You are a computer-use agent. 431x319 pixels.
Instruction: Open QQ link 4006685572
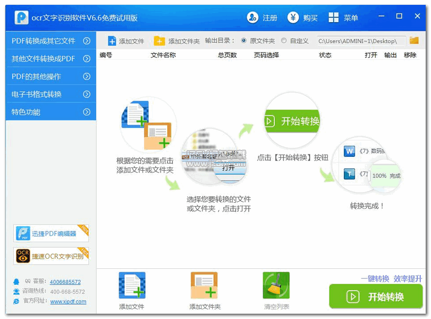click(65, 282)
